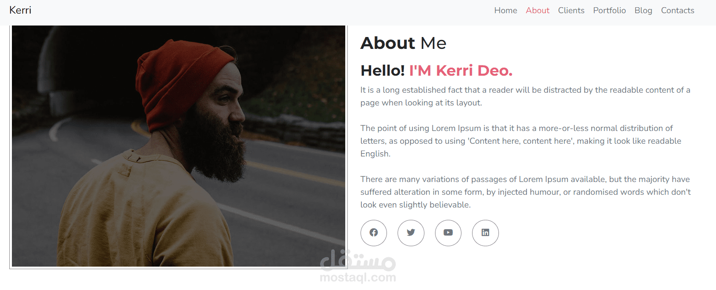Screen dimensions: 716x290
Task: Click the mostaql.com watermark text
Action: click(358, 278)
